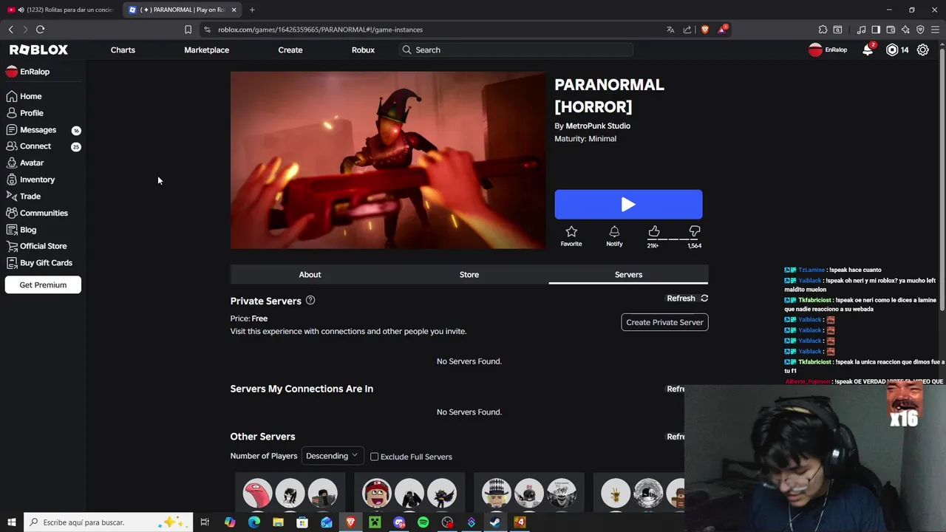Click the share page icon

pyautogui.click(x=687, y=30)
